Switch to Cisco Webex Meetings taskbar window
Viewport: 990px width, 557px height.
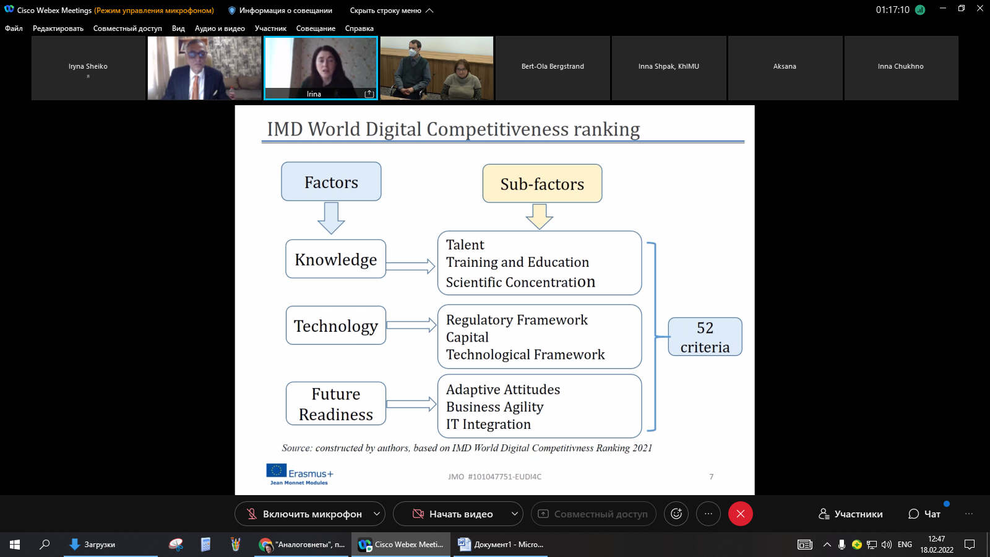coord(402,545)
